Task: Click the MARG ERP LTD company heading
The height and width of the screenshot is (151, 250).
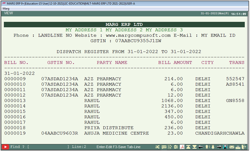Action: click(124, 25)
